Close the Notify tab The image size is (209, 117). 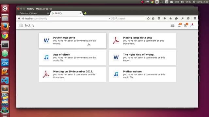[x=80, y=13]
